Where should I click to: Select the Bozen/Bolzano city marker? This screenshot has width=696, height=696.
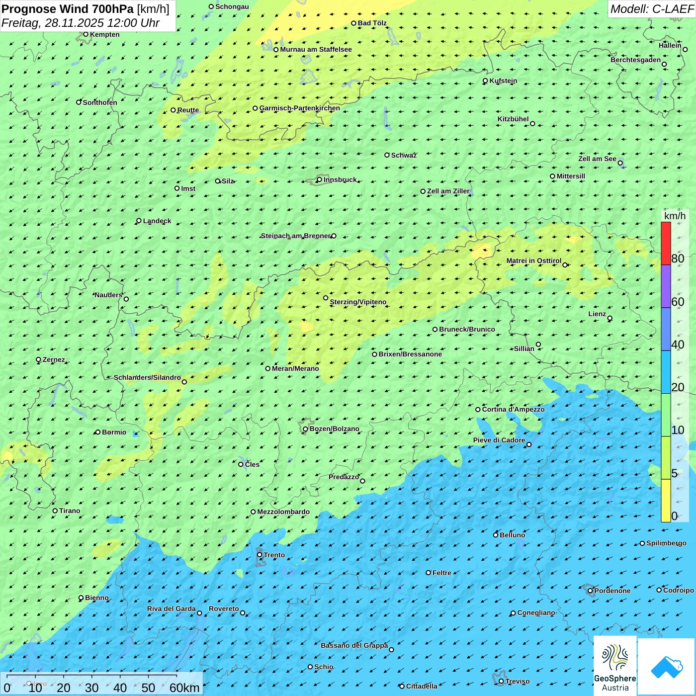306,429
